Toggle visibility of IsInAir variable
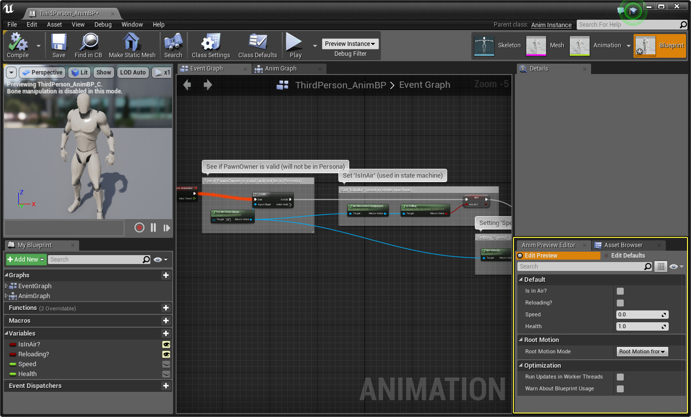Screen dimensions: 691x417 pyautogui.click(x=167, y=344)
